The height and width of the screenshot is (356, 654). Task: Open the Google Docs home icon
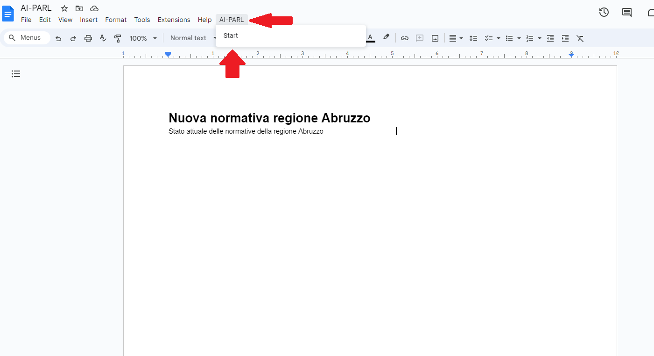(x=8, y=14)
